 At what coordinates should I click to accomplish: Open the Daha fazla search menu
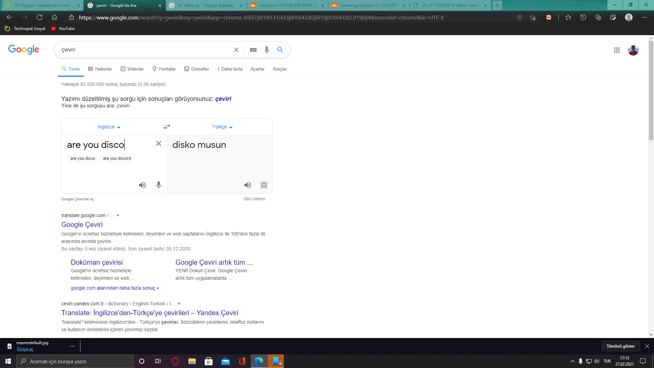click(230, 69)
